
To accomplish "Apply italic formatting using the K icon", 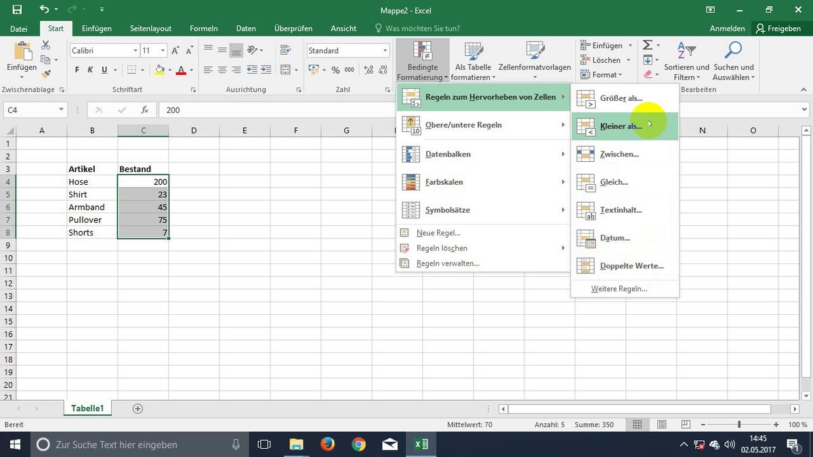I will tap(89, 70).
